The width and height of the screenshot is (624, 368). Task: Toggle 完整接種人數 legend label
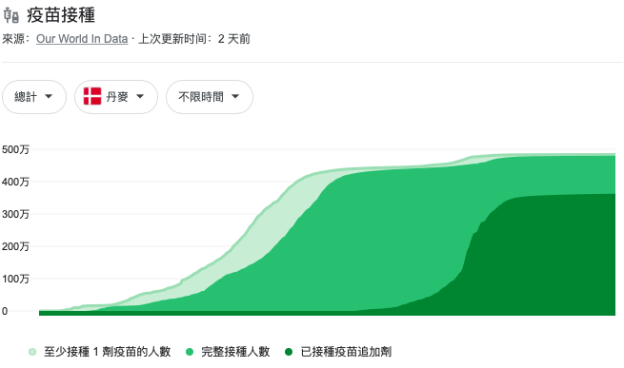coord(235,352)
